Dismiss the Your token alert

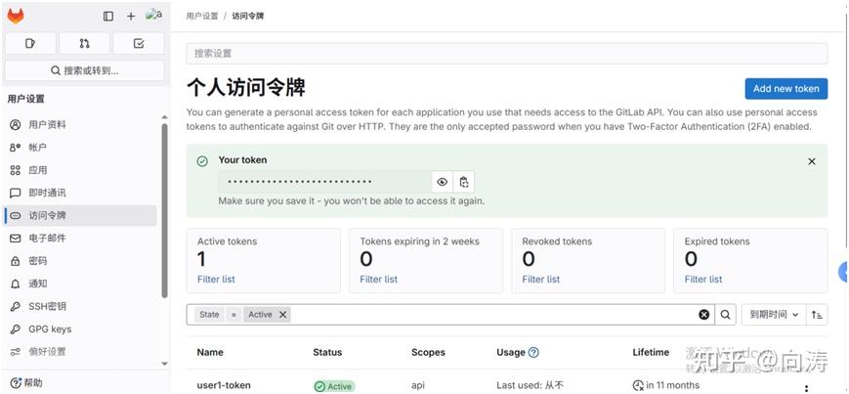pos(812,161)
